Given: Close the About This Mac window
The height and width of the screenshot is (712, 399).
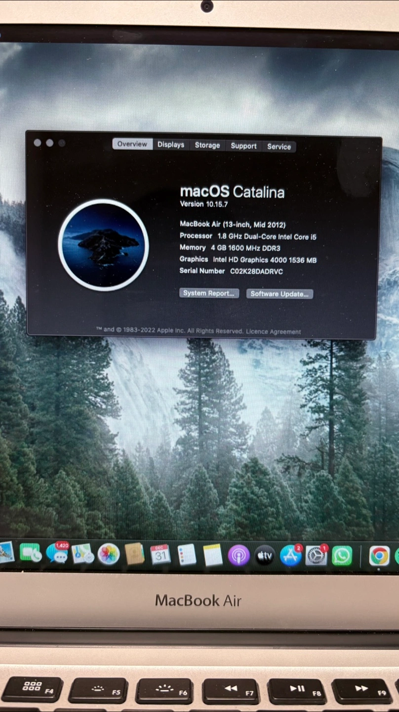Looking at the screenshot, I should 38,142.
